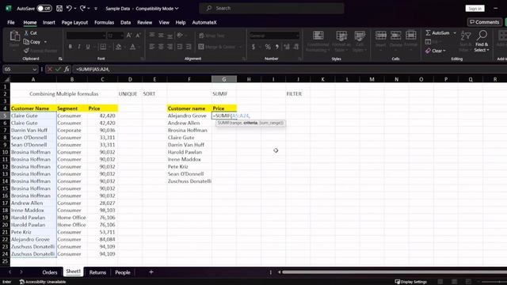Switch to the Insert tab
Image resolution: width=507 pixels, height=285 pixels.
49,22
